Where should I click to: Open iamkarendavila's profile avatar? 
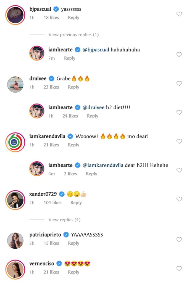tap(15, 142)
